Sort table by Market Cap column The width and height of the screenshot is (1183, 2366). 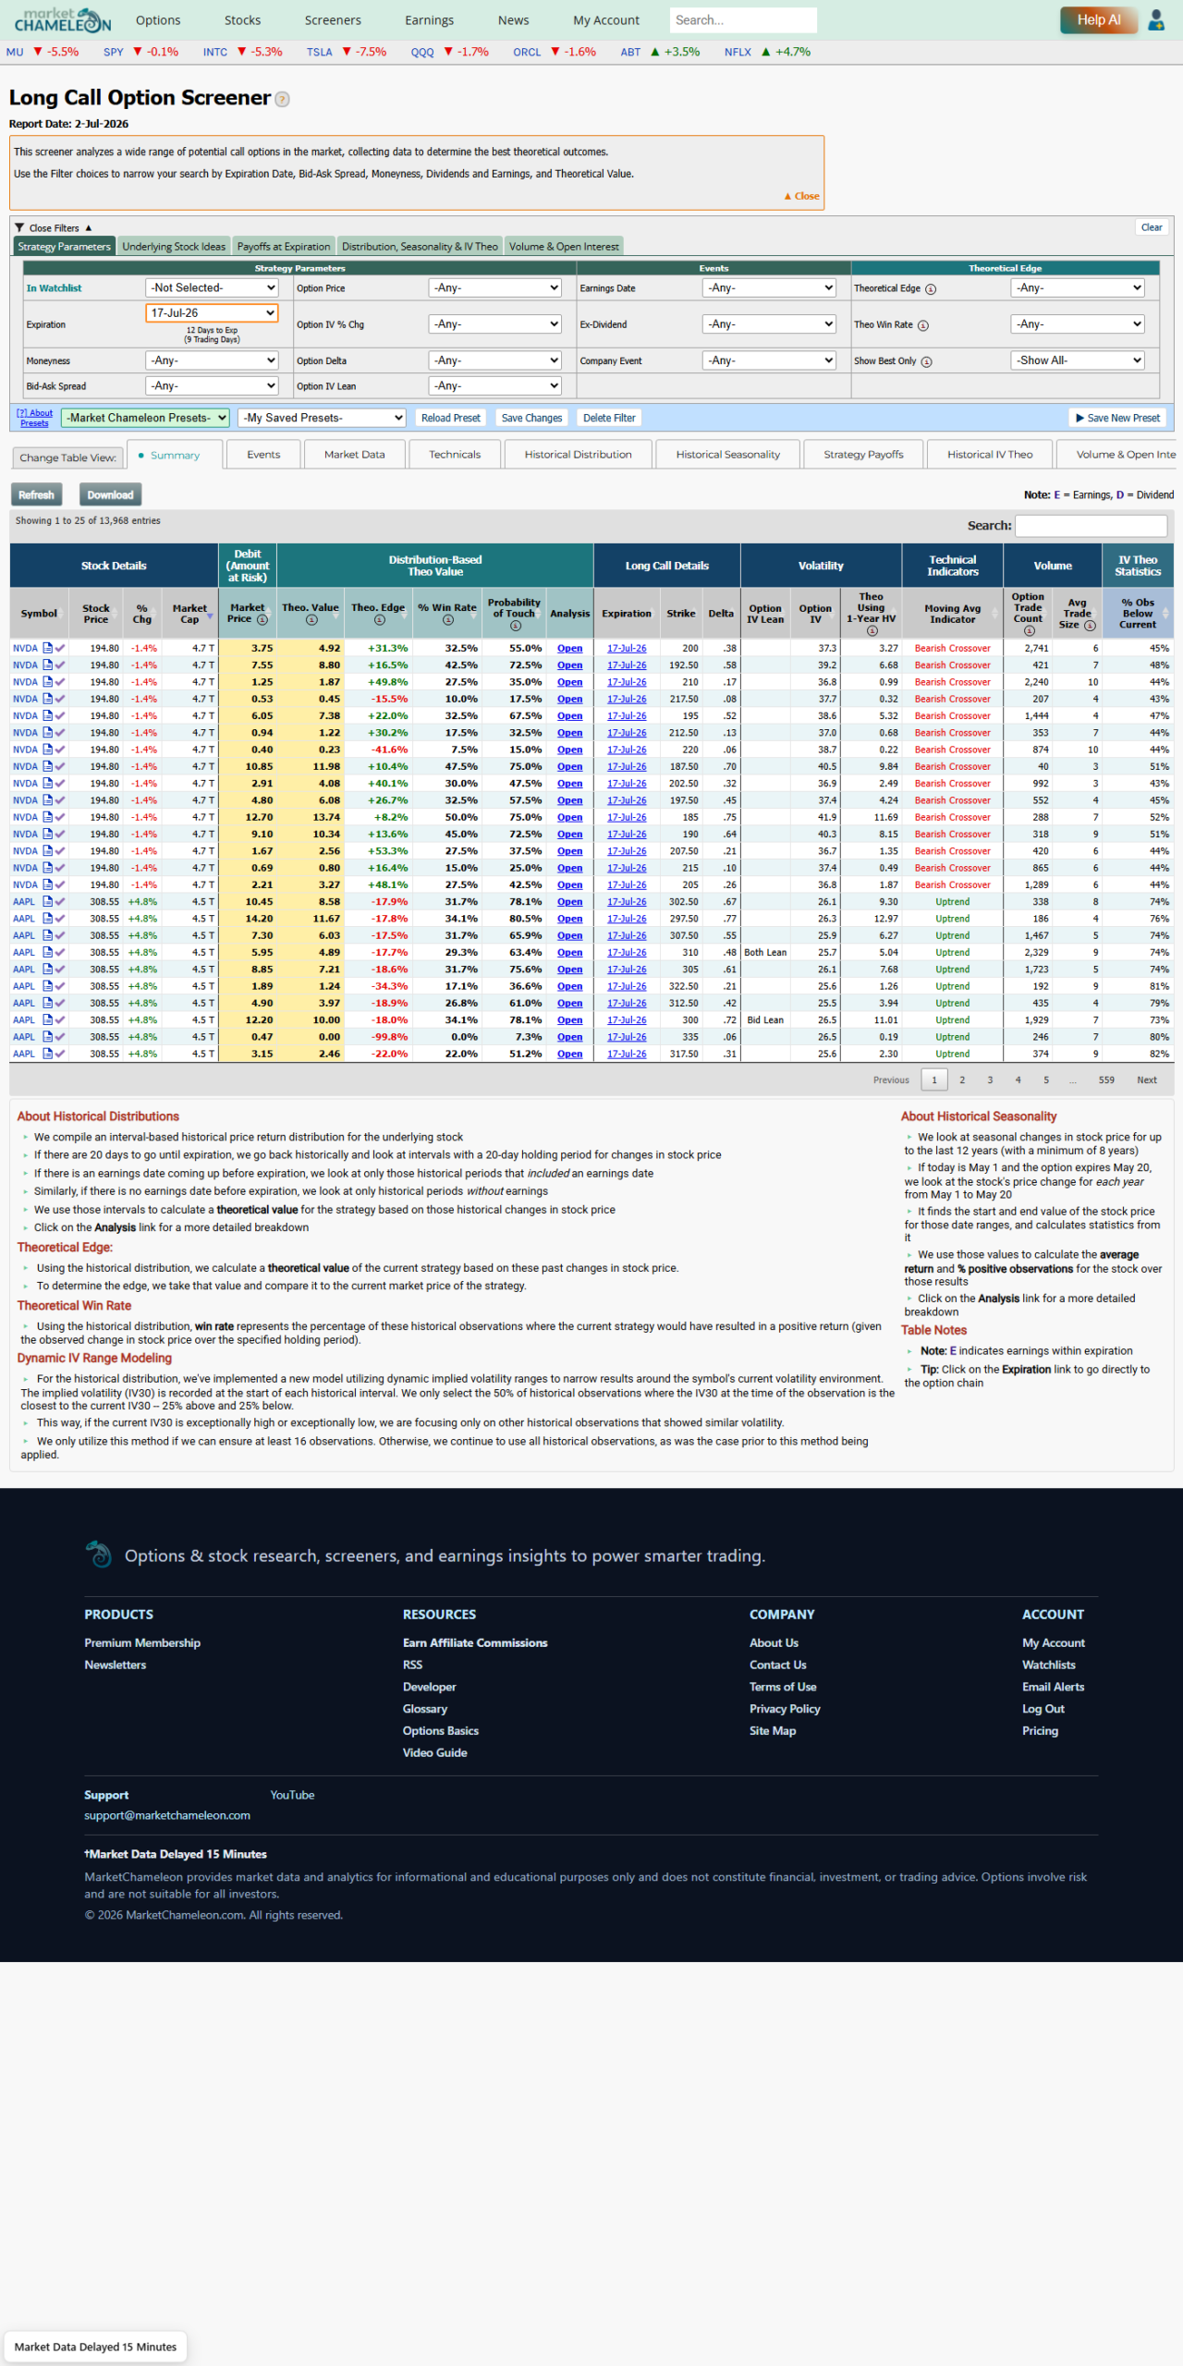189,613
